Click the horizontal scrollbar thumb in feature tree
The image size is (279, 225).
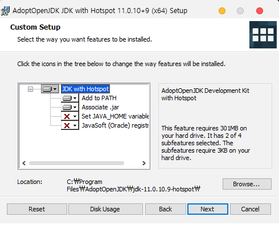pyautogui.click(x=76, y=163)
